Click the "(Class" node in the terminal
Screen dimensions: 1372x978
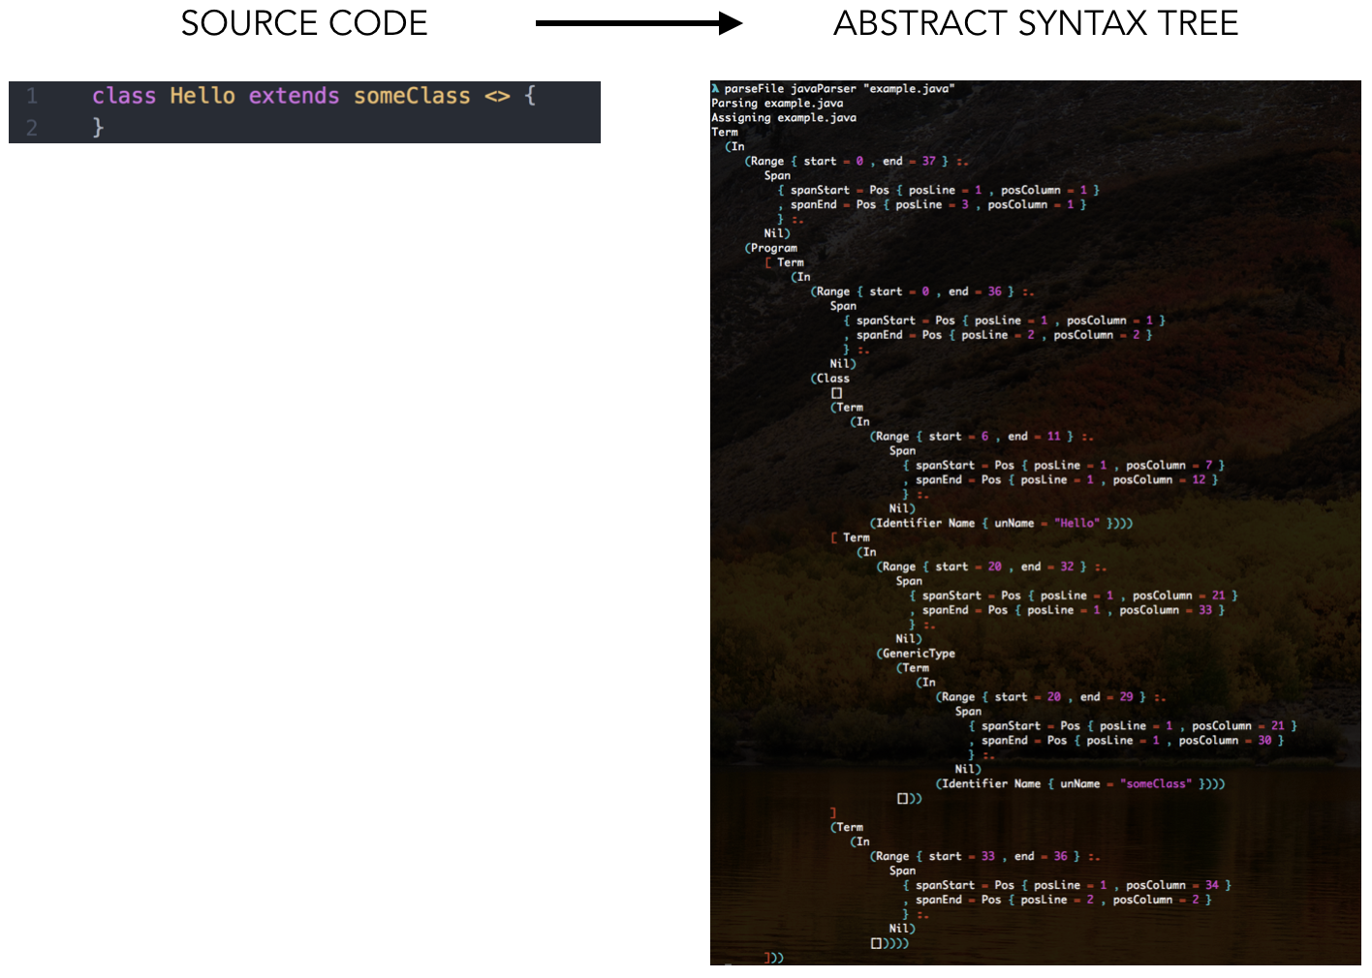(x=830, y=379)
